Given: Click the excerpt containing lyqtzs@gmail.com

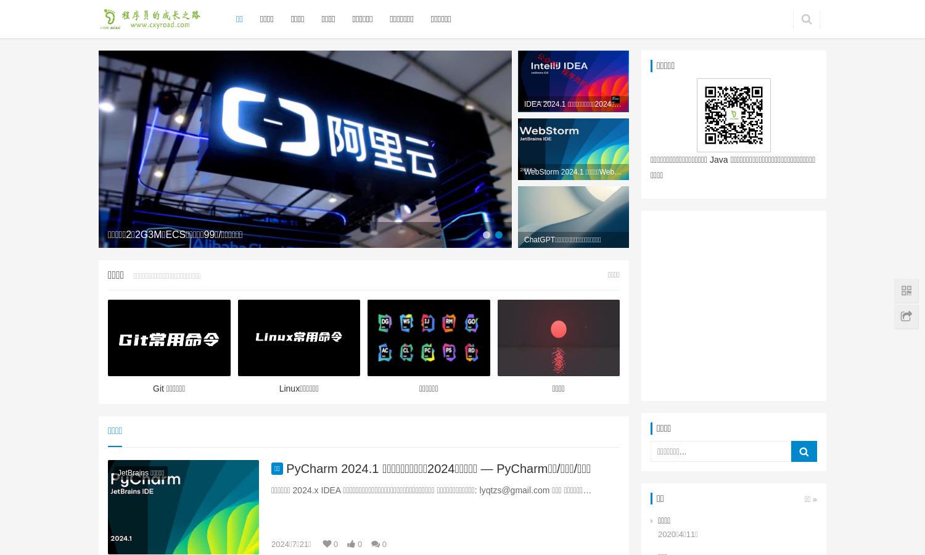Looking at the screenshot, I should tap(431, 490).
